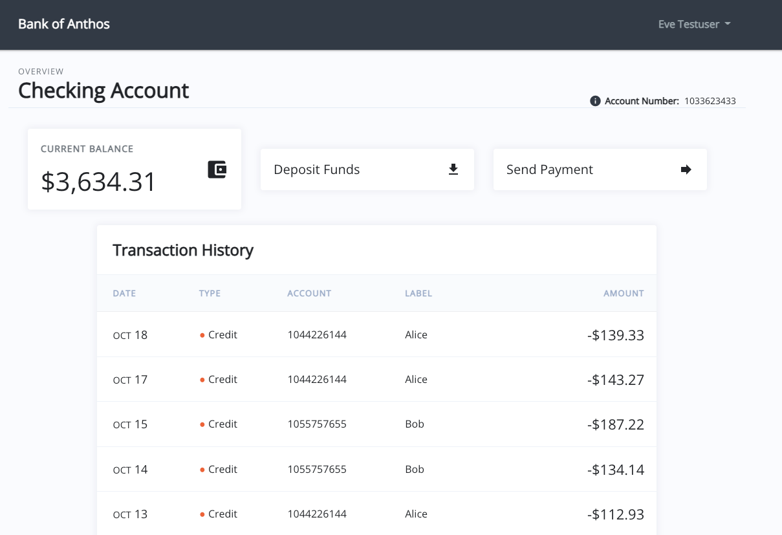The width and height of the screenshot is (782, 535).
Task: Open the Send Payment card
Action: (x=600, y=169)
